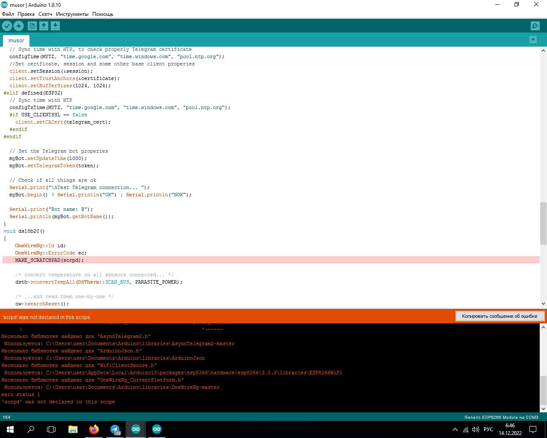Click status bar text Generic ESP8266 Module на COM3
Viewport: 547px width, 438px height.
(x=501, y=417)
